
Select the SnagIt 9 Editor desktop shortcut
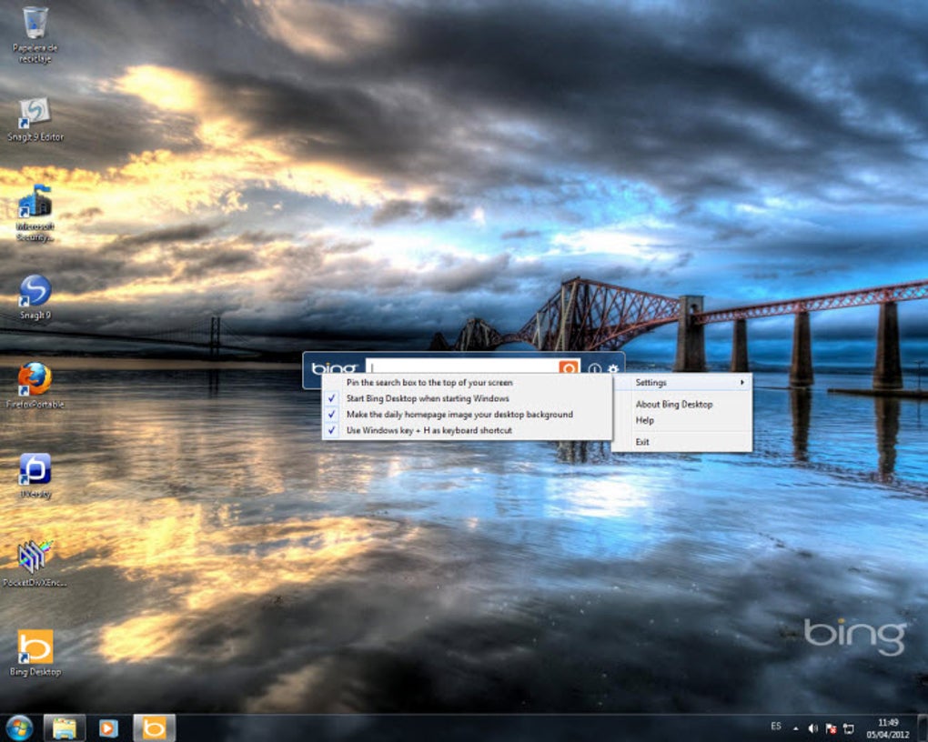tap(35, 119)
